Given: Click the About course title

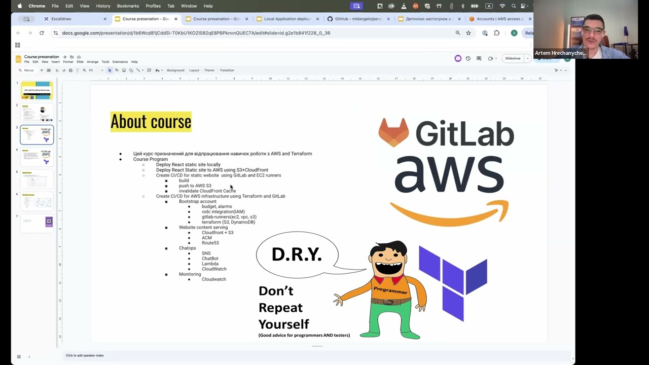Looking at the screenshot, I should pos(151,122).
